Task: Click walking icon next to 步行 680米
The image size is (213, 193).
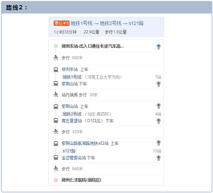Action: [56, 58]
